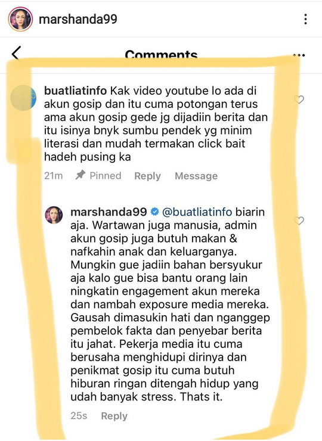Viewport: 322px width, 441px height.
Task: Reply to the buatliatinfo comment
Action: click(x=147, y=176)
